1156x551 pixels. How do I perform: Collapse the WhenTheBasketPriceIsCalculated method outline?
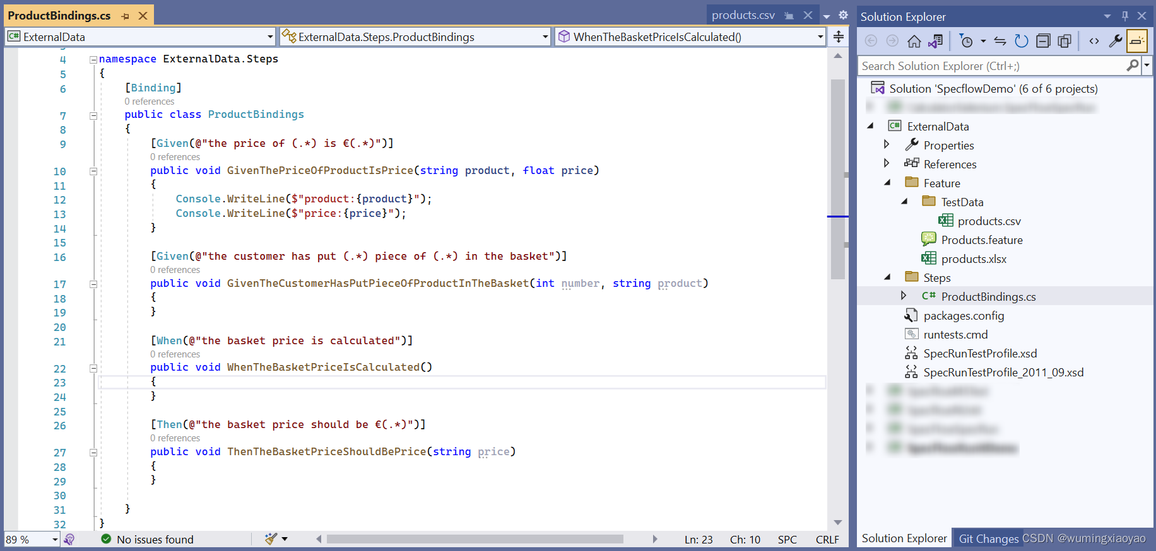pos(93,368)
